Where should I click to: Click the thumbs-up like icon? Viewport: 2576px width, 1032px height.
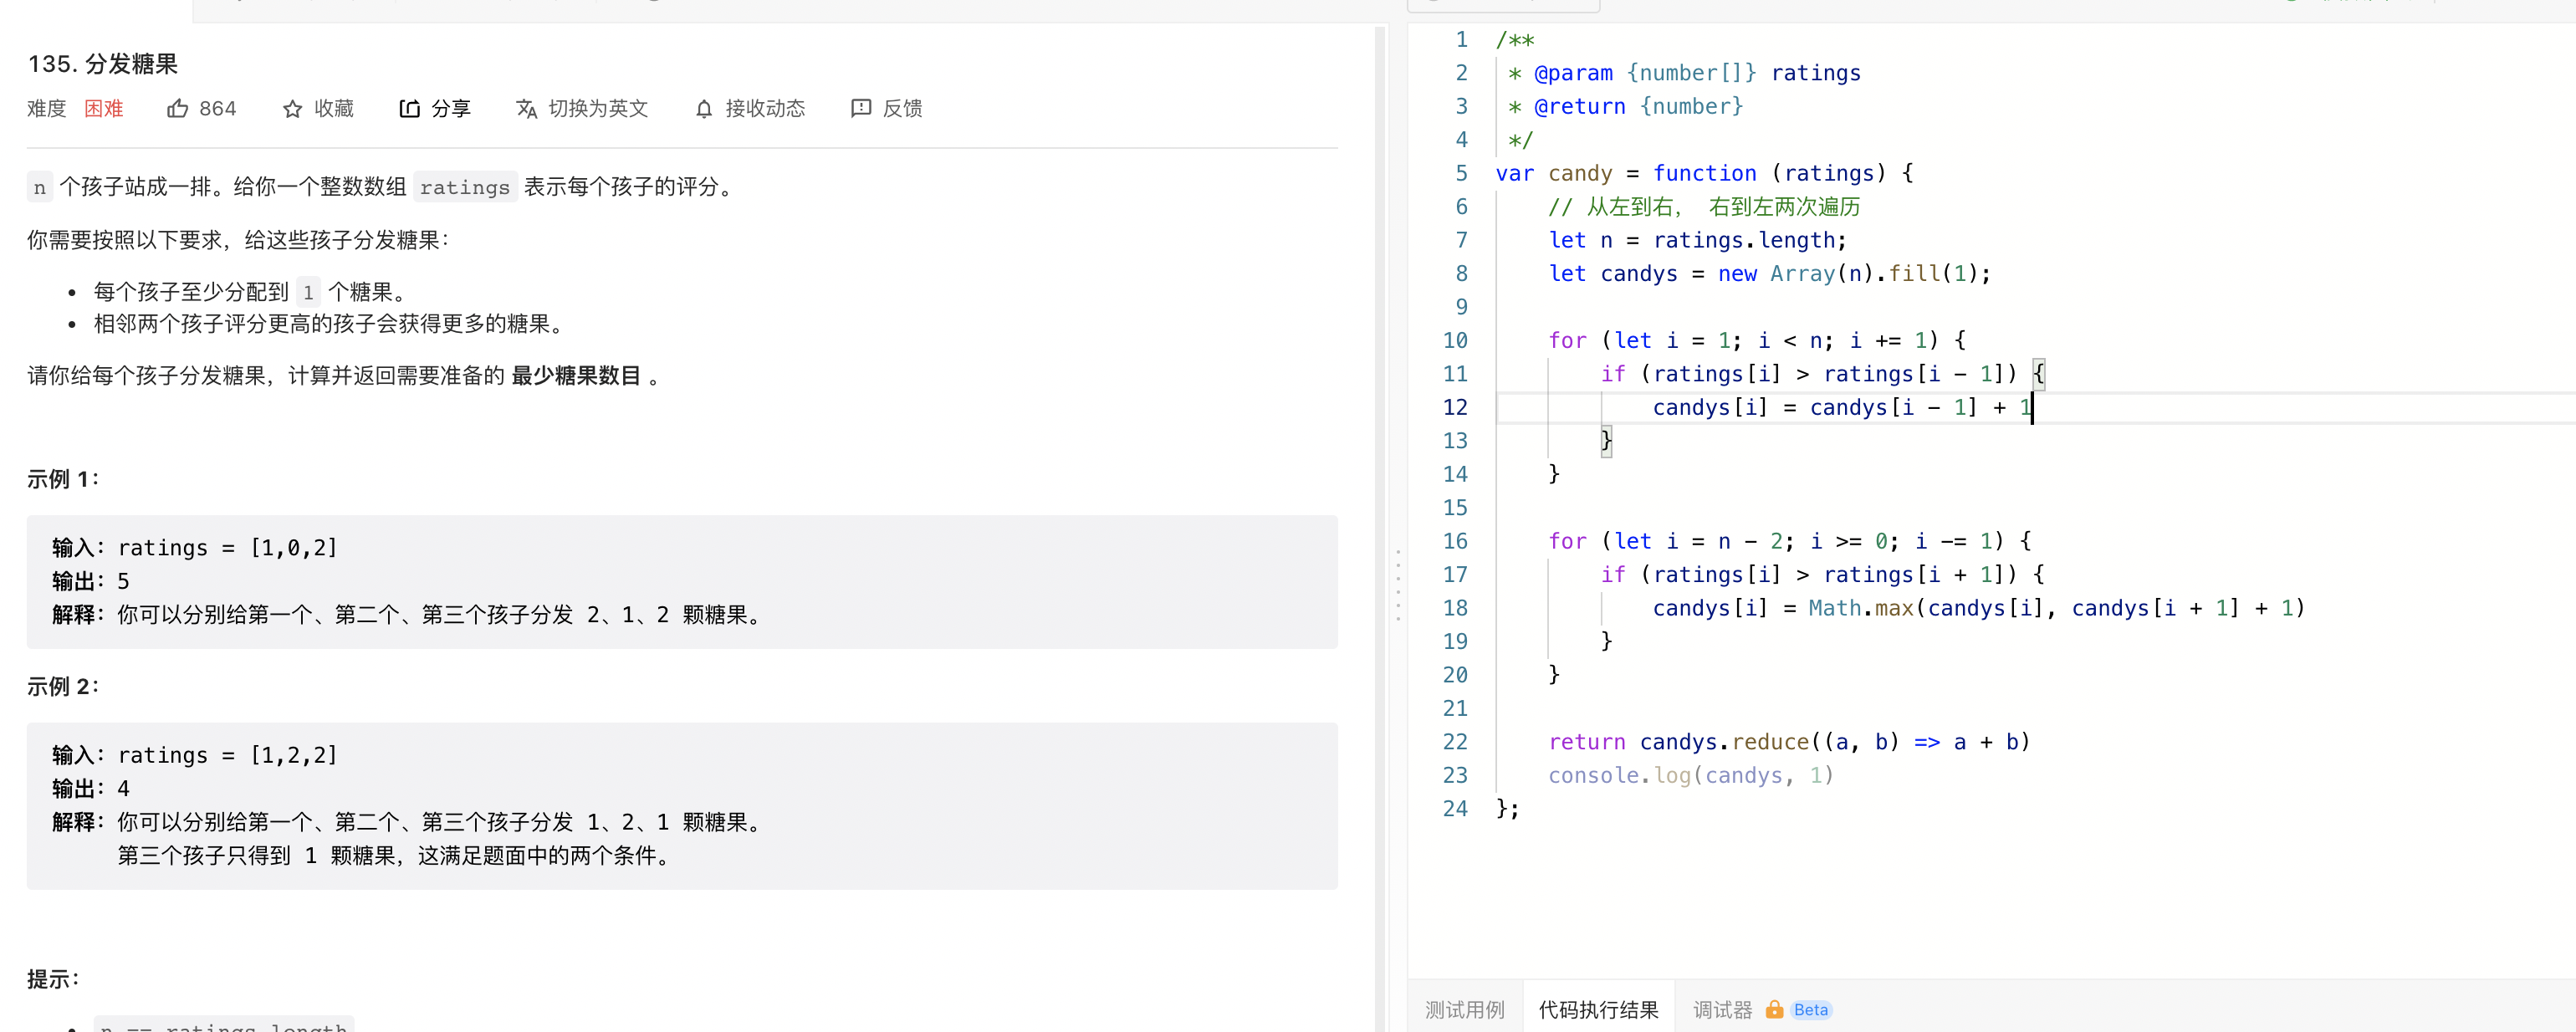coord(177,109)
